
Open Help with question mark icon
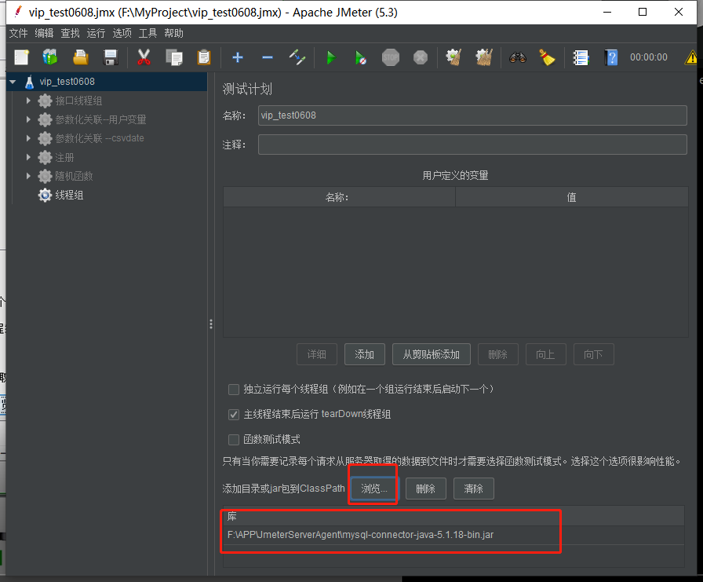click(610, 57)
